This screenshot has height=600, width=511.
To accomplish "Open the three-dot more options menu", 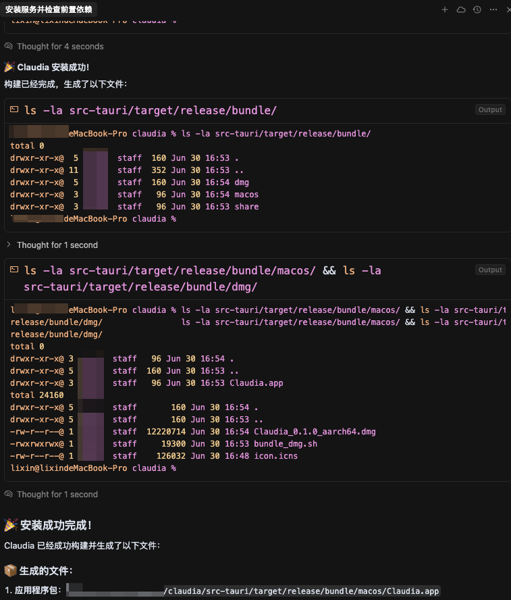I will 493,9.
